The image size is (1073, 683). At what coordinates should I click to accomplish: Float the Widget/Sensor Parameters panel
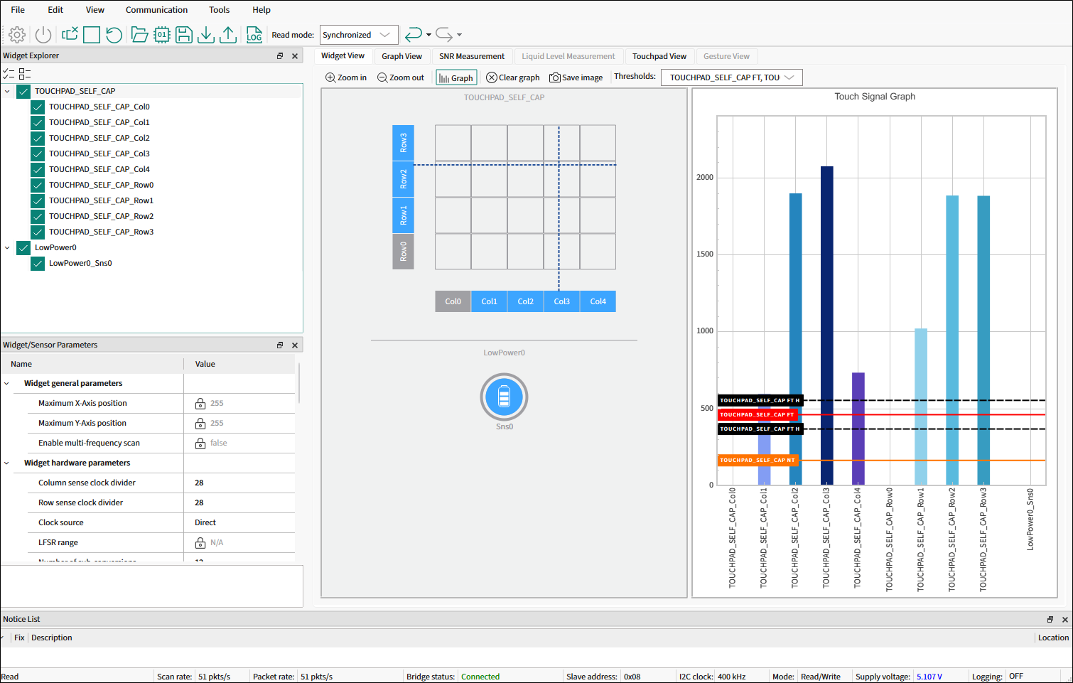coord(280,345)
